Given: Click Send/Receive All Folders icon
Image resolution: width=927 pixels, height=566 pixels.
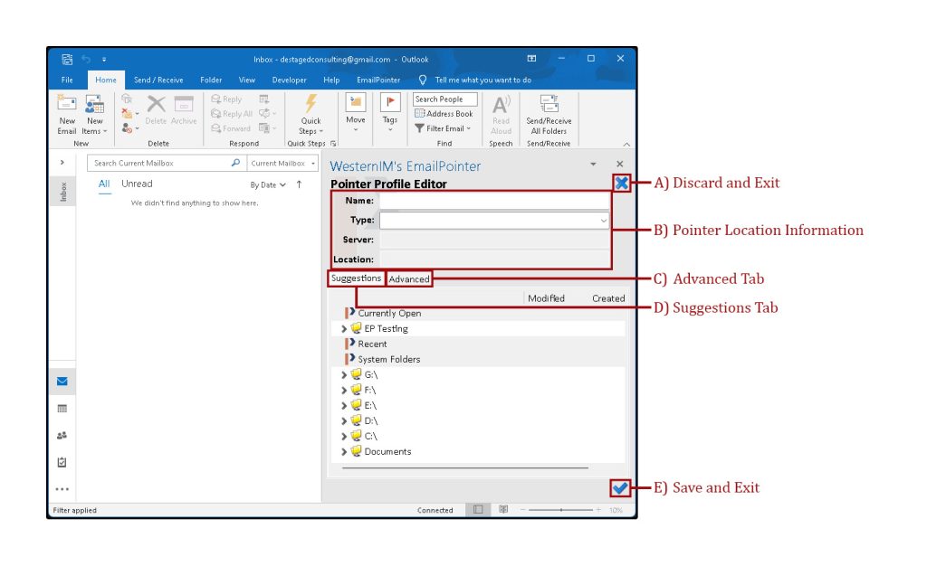Looking at the screenshot, I should (549, 105).
